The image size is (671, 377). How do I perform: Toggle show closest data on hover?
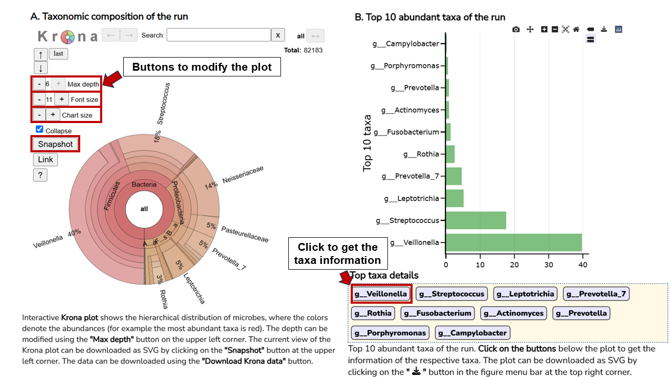(590, 29)
